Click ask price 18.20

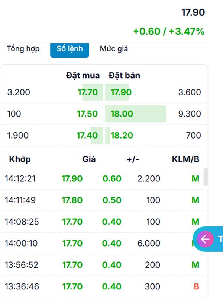pos(122,136)
